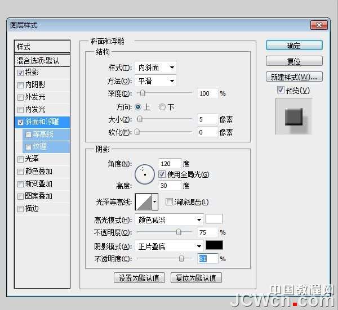The width and height of the screenshot is (338, 310).
Task: Enable the 描边 checkbox
Action: click(x=20, y=209)
